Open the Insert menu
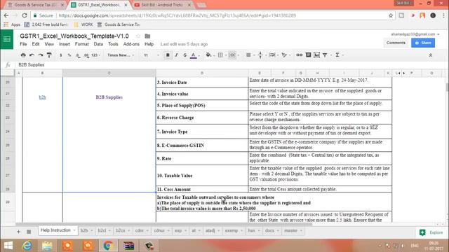This screenshot has height=252, width=449. pyautogui.click(x=65, y=44)
